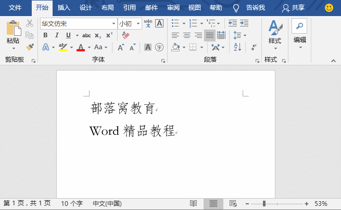This screenshot has width=341, height=210.
Task: Open the 文件 (File) tab
Action: click(15, 8)
